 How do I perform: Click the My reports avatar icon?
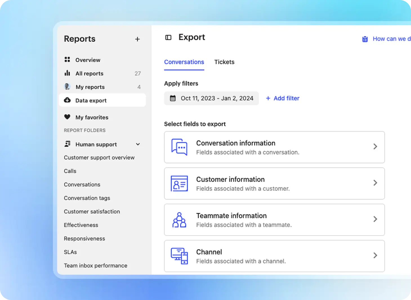(67, 87)
